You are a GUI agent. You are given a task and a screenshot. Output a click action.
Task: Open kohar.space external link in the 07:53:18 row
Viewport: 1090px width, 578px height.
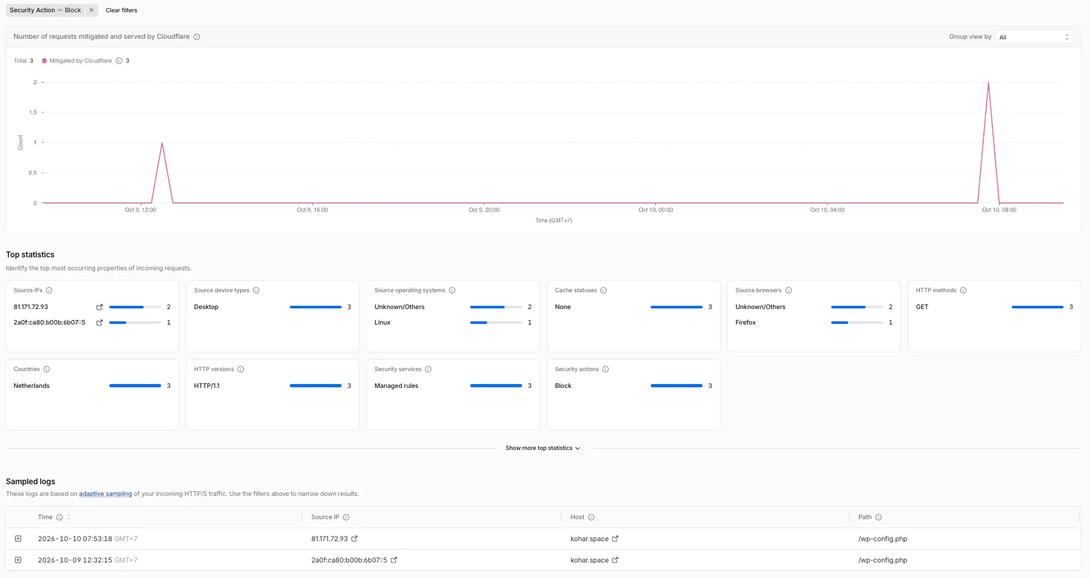(x=615, y=539)
